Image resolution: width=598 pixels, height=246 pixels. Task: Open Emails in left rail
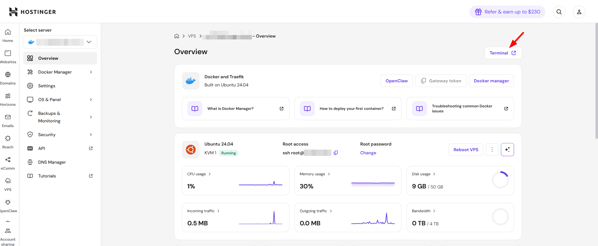[x=8, y=121]
